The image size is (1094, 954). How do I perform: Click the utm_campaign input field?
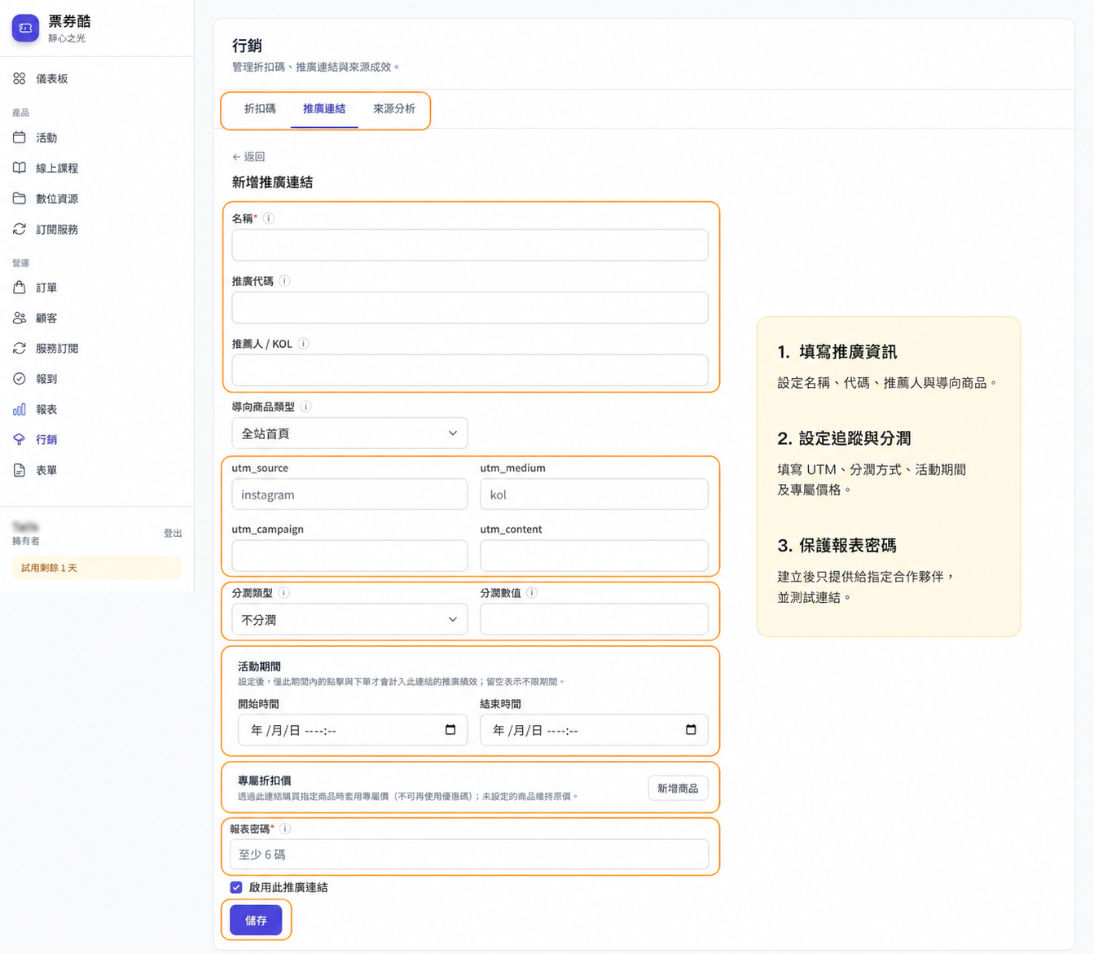pyautogui.click(x=349, y=556)
